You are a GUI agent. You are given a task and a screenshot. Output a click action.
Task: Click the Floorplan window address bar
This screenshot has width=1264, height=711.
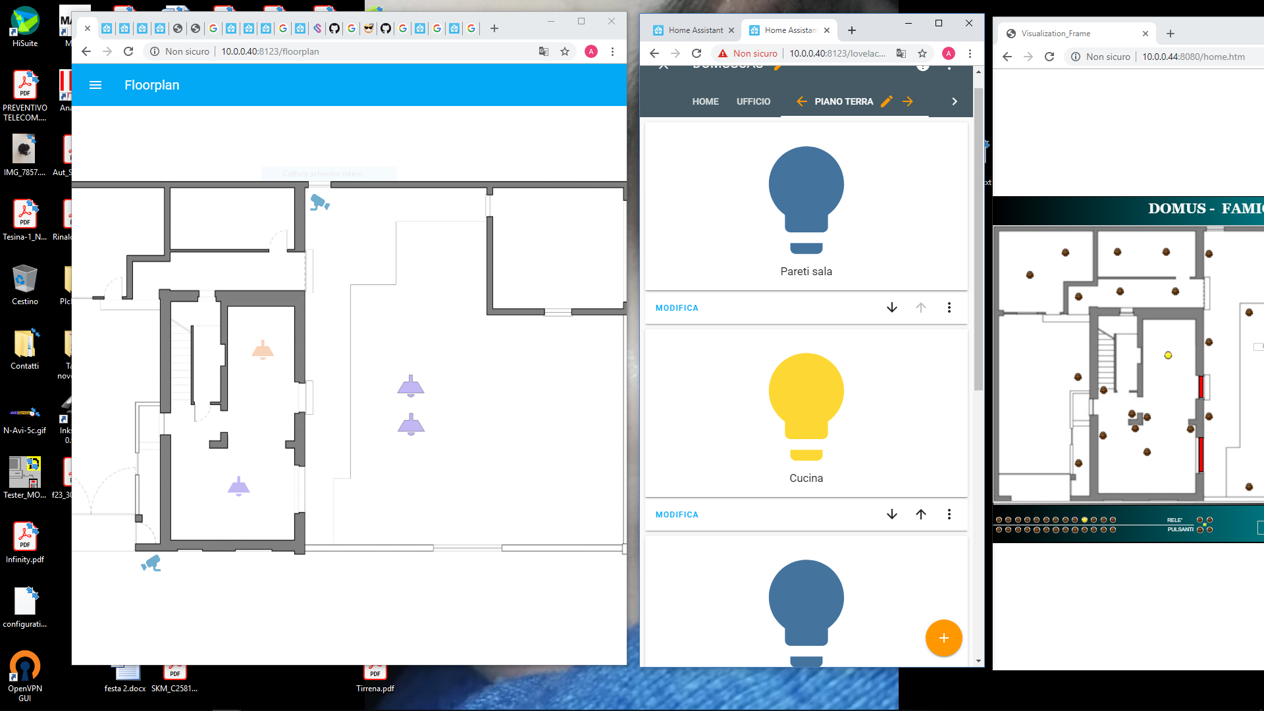pos(296,51)
